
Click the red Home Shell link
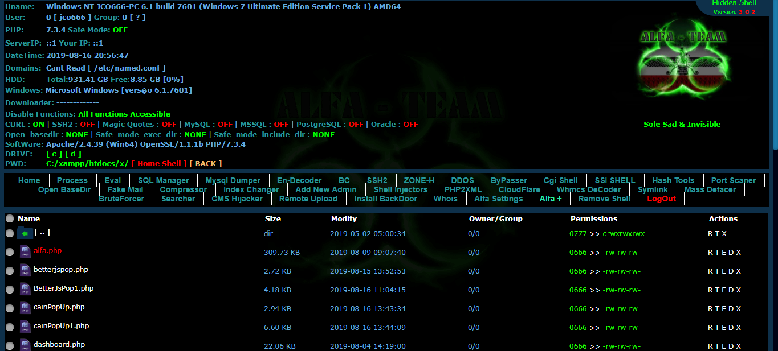point(159,163)
